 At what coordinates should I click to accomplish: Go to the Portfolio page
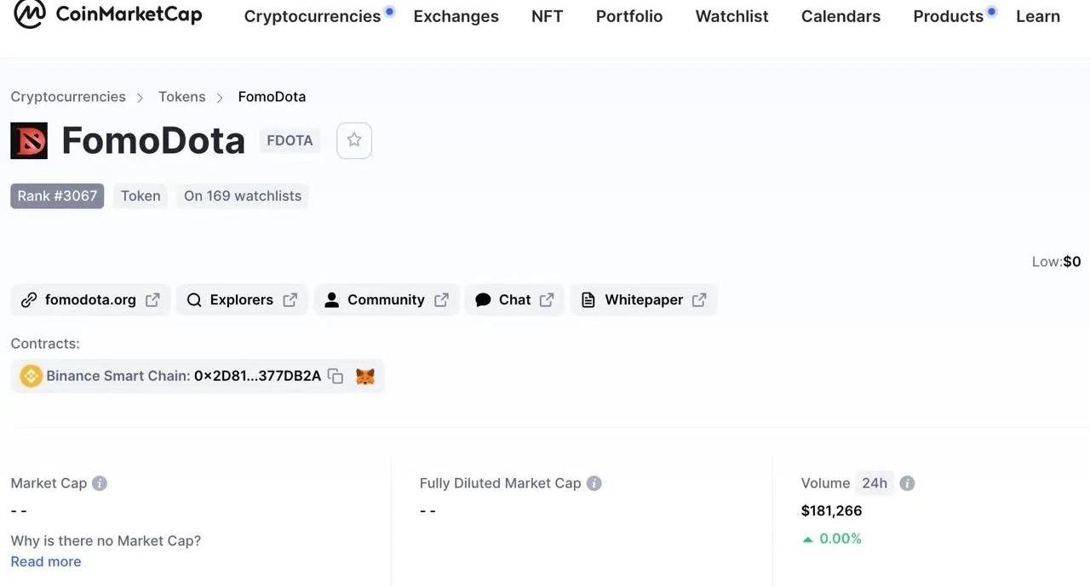click(x=629, y=16)
